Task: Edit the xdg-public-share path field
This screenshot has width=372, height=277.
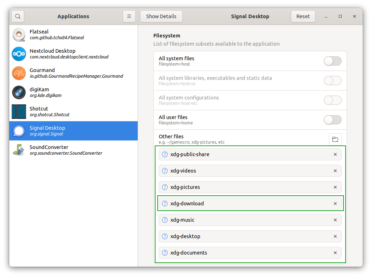Action: [x=250, y=154]
